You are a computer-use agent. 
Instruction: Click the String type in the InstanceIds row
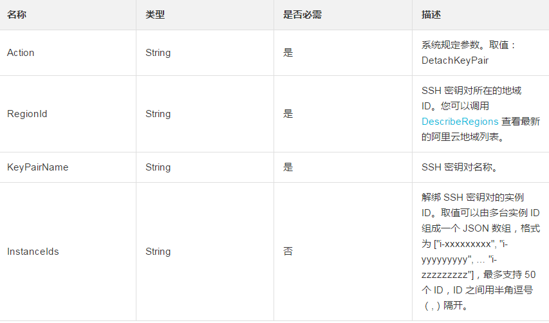[x=158, y=252]
